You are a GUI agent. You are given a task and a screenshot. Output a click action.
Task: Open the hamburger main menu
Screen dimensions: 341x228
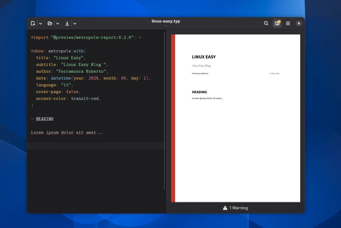(288, 23)
